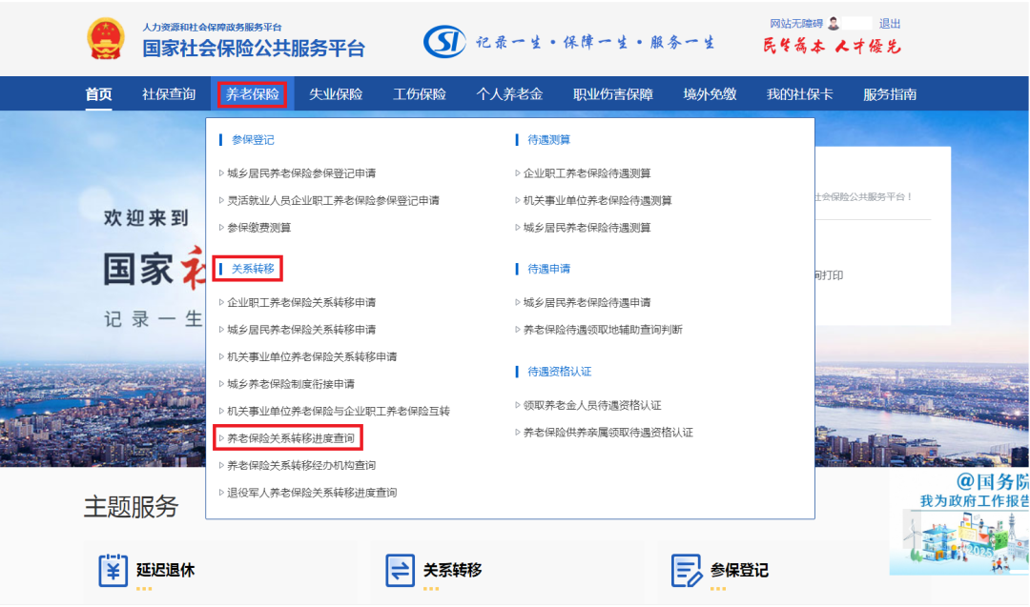This screenshot has height=607, width=1030.
Task: Open 企业职工养老保险待遇测算 link
Action: click(588, 174)
